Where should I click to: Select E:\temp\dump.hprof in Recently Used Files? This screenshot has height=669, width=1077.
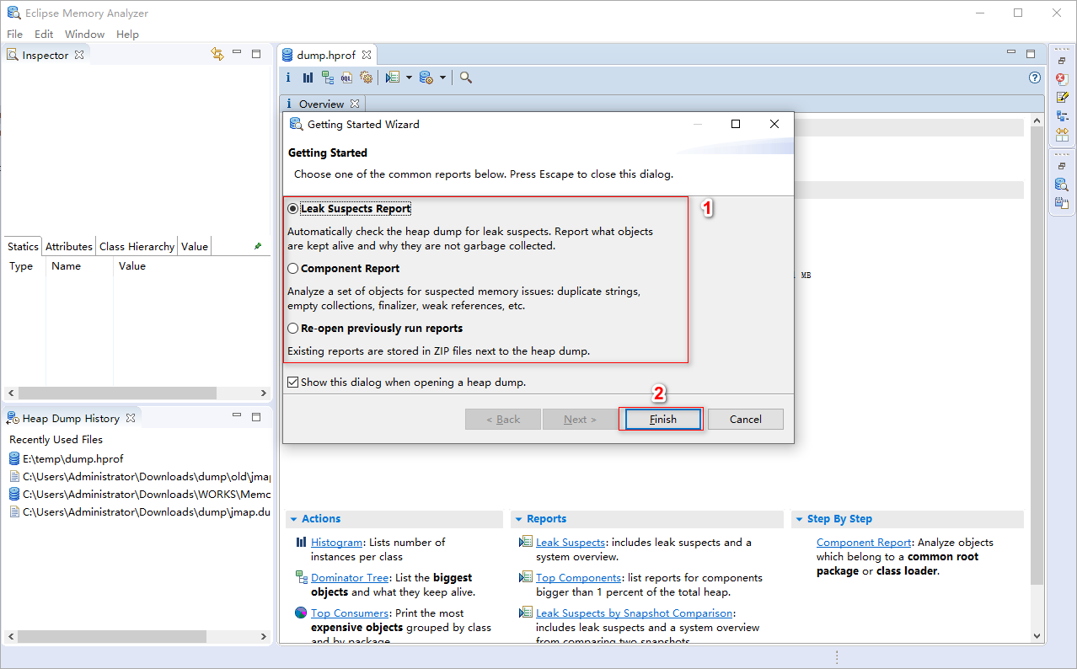[x=67, y=458]
